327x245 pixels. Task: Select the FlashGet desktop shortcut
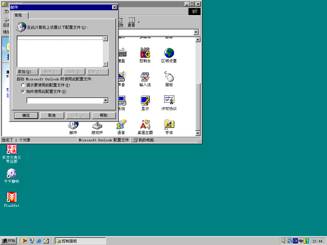(12, 197)
